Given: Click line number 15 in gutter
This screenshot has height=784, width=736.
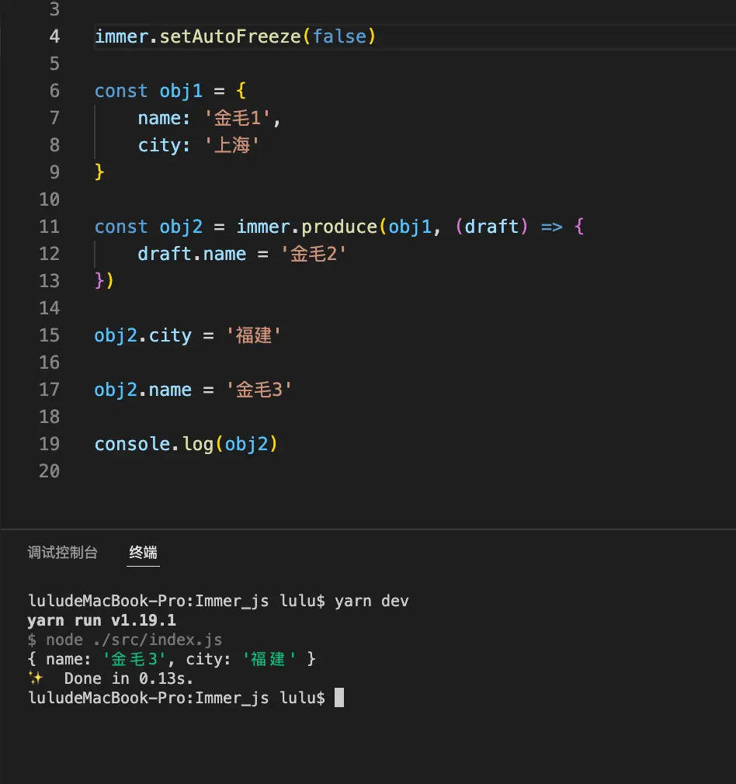Looking at the screenshot, I should [49, 335].
